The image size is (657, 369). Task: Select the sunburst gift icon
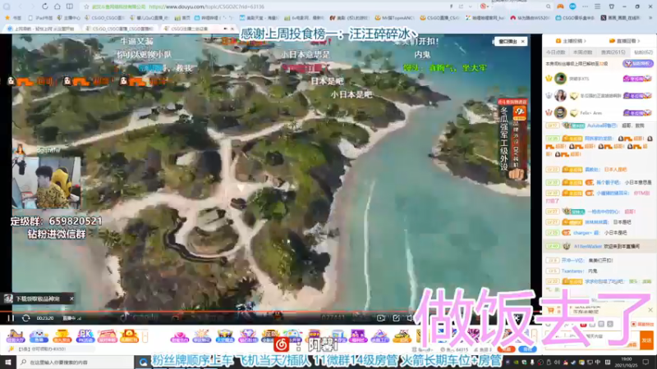201,335
